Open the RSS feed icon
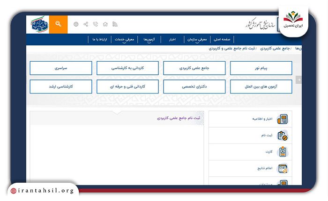Viewport: 328px width, 201px height. 115,24
